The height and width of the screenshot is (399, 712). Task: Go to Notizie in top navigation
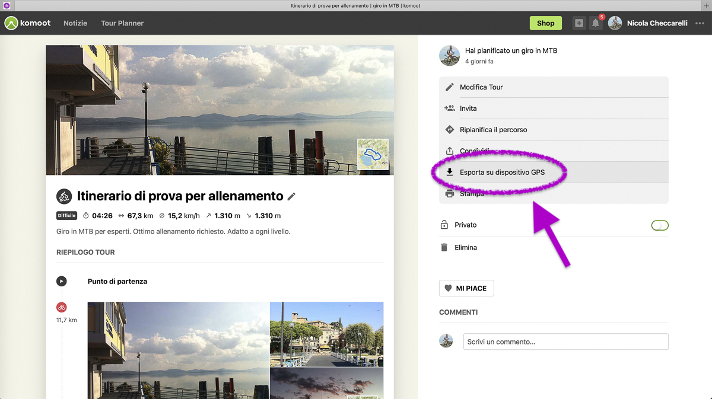tap(75, 23)
